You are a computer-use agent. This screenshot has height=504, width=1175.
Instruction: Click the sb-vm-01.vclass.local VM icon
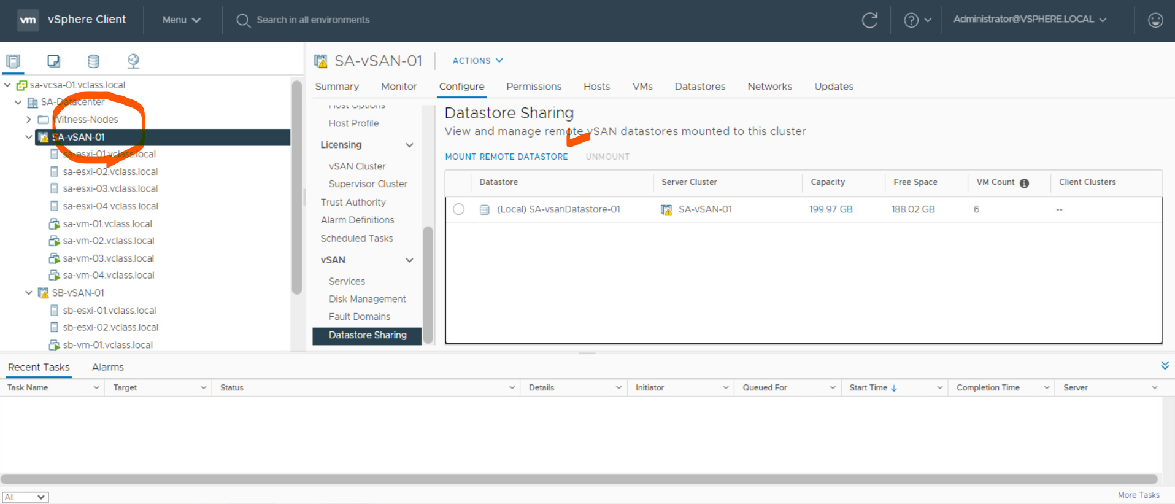coord(55,345)
